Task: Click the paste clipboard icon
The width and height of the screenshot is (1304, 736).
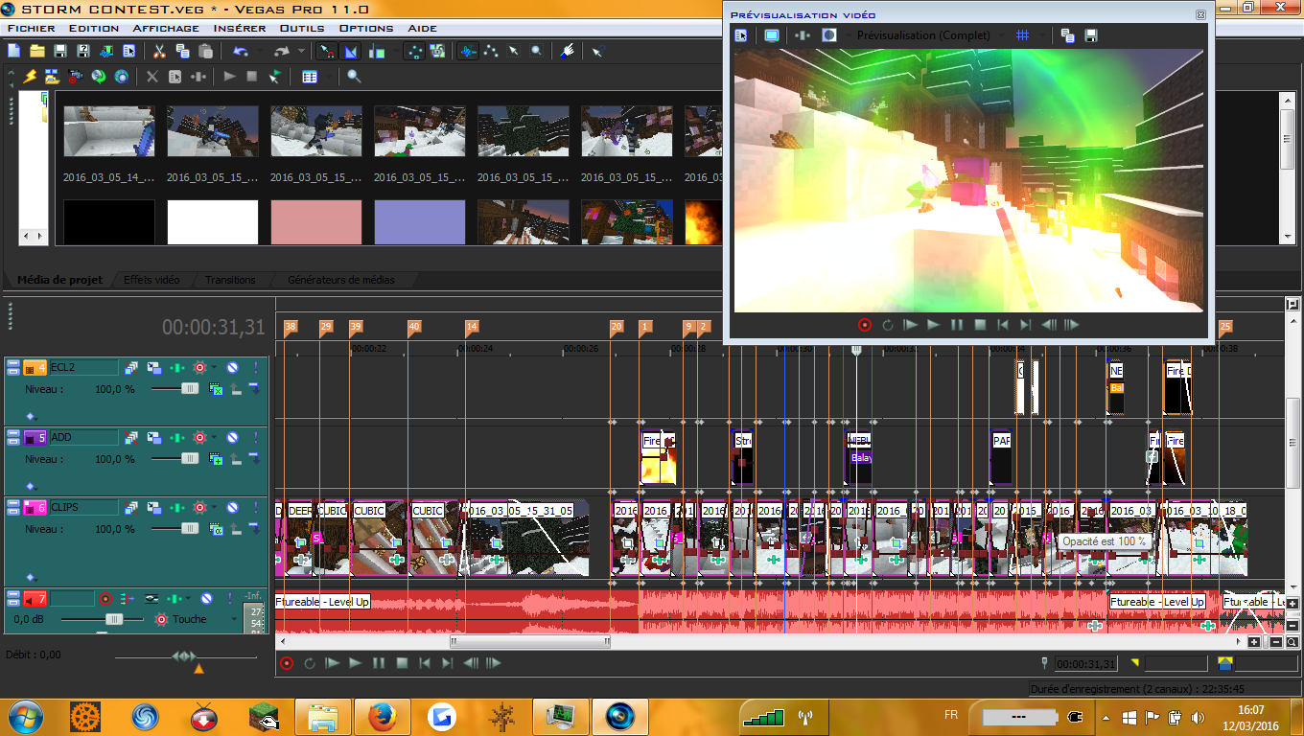Action: click(x=205, y=51)
